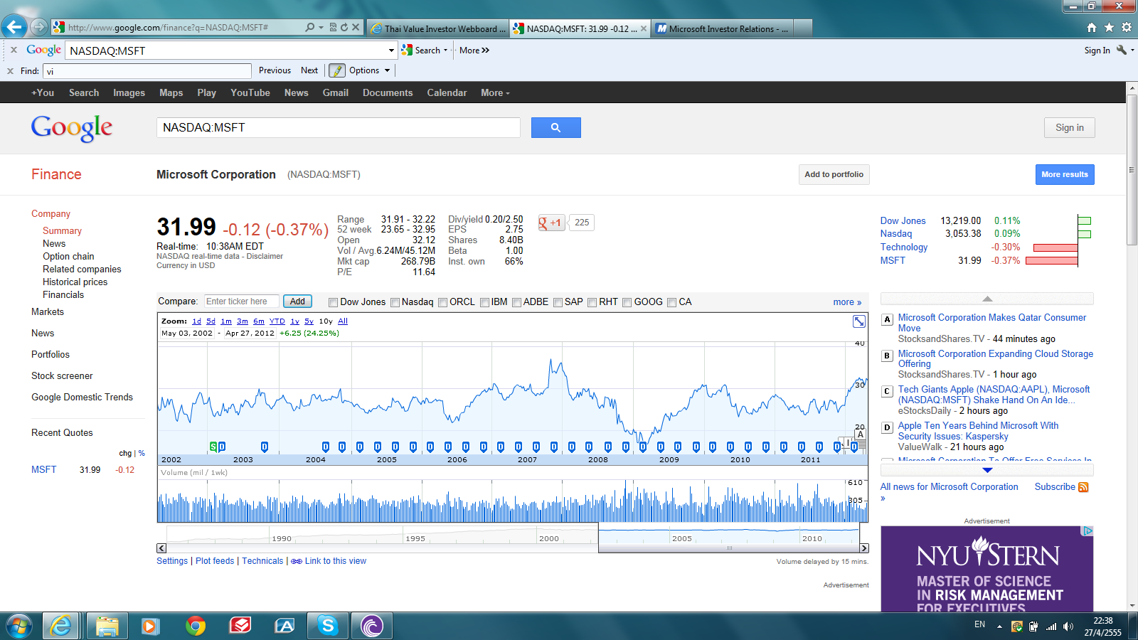This screenshot has height=640, width=1138.
Task: Open Historical prices in the sidebar
Action: coord(75,282)
